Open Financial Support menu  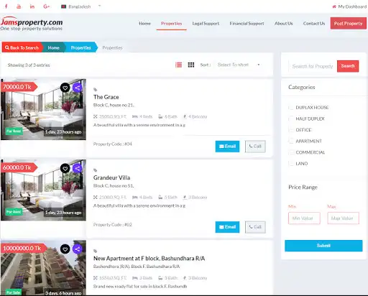[247, 24]
